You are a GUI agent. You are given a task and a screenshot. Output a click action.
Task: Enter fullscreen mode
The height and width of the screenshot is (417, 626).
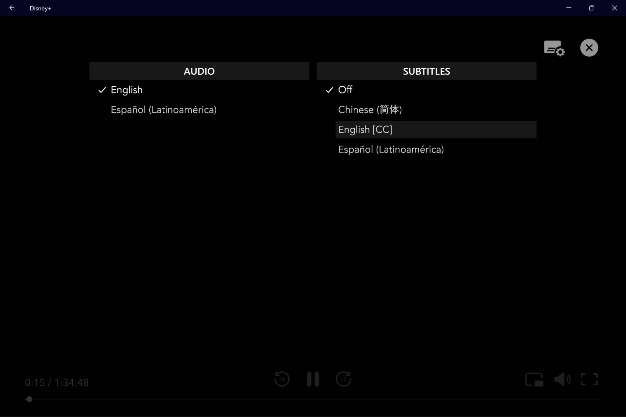pyautogui.click(x=589, y=380)
